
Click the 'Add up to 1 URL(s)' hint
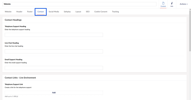pos(11,96)
